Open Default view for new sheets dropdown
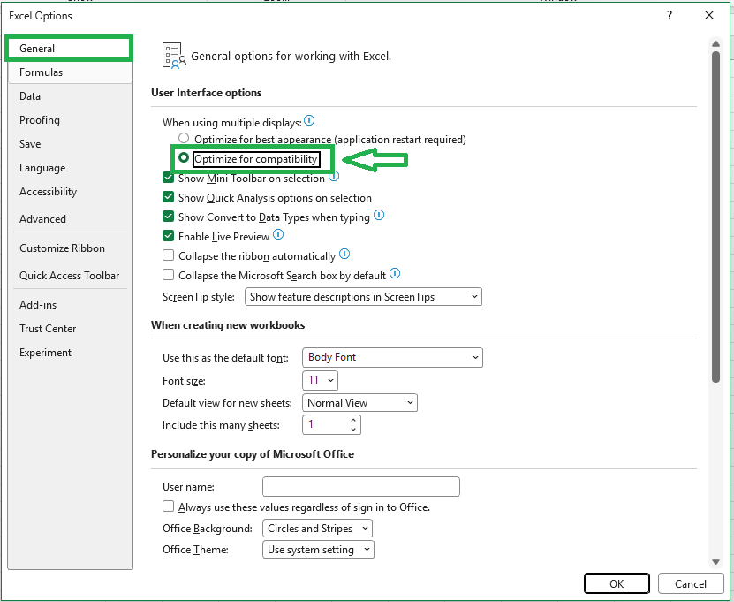This screenshot has height=602, width=734. click(x=360, y=403)
